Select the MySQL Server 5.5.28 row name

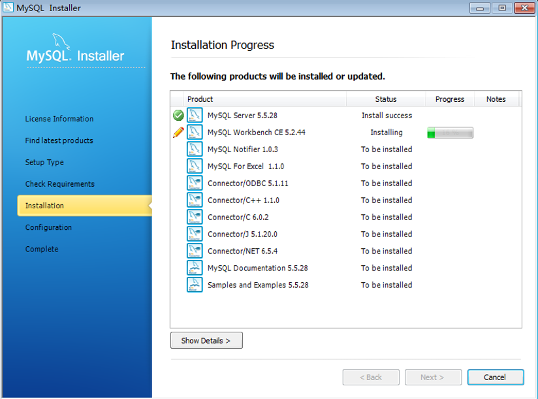242,116
